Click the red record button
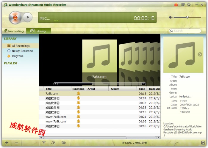This screenshot has width=208, height=148. (x=15, y=17)
